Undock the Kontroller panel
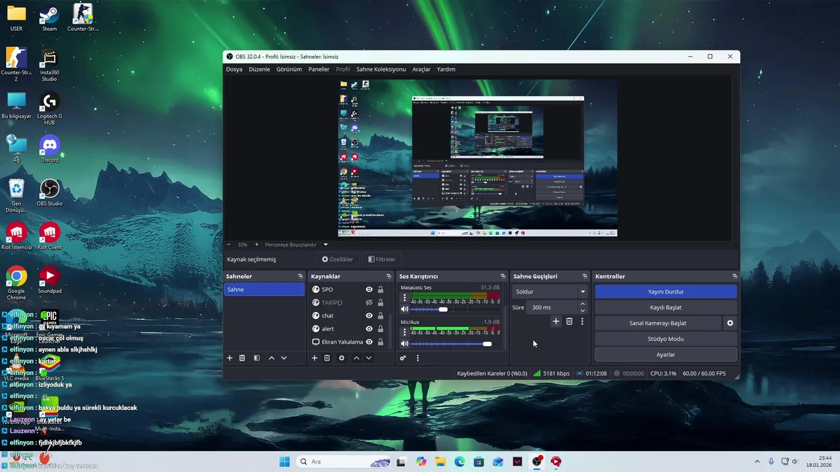840x472 pixels. coord(735,277)
